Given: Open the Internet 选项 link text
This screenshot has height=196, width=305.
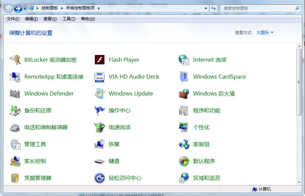Looking at the screenshot, I should coord(210,60).
